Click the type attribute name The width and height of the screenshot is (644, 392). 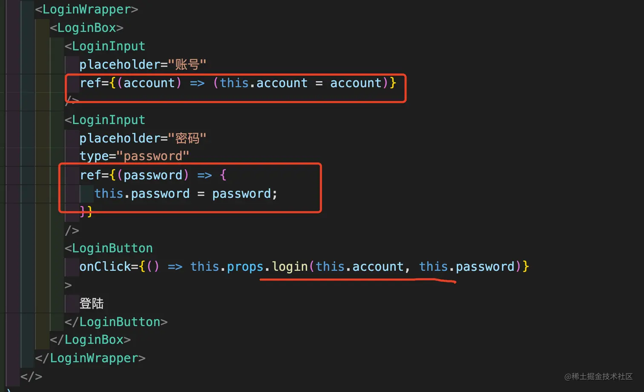94,156
